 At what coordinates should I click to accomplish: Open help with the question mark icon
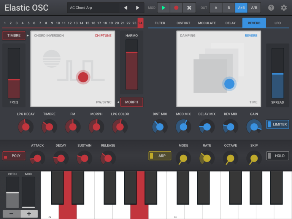tap(271, 8)
